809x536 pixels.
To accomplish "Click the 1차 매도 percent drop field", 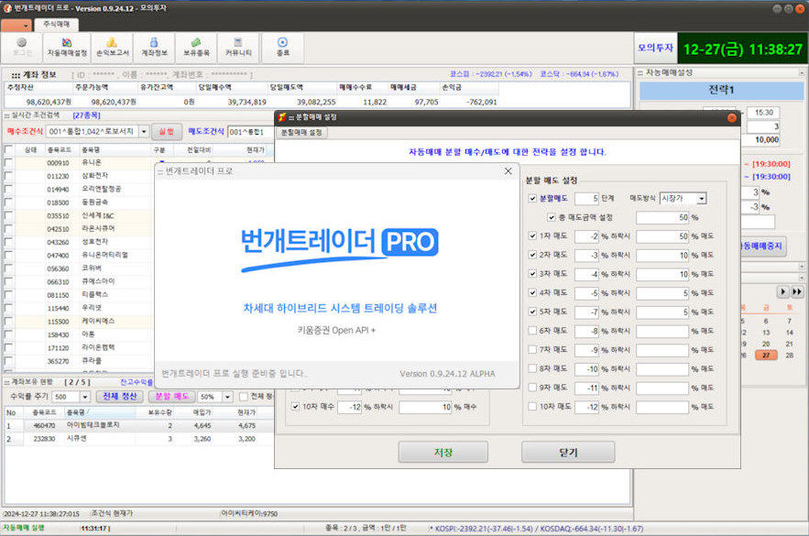I will click(x=586, y=235).
